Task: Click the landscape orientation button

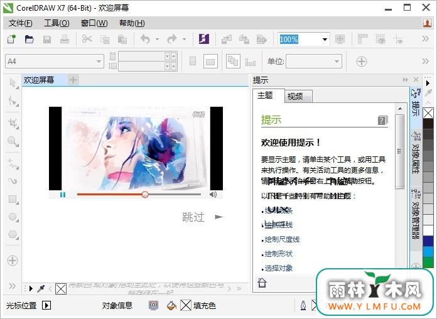Action: click(210, 62)
